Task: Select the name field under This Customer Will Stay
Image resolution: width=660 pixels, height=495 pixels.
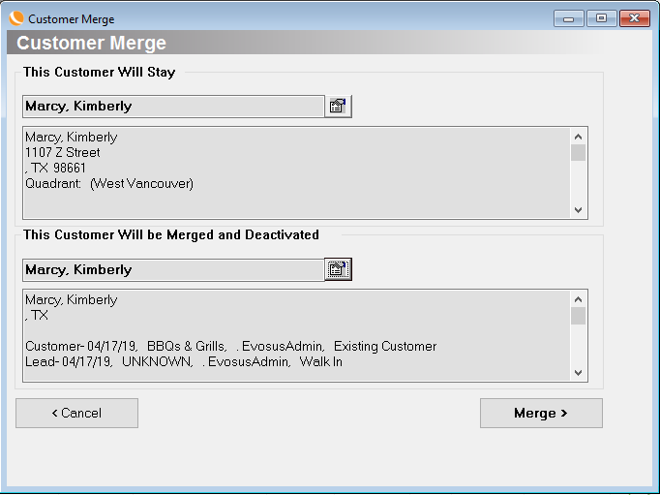Action: (x=172, y=107)
